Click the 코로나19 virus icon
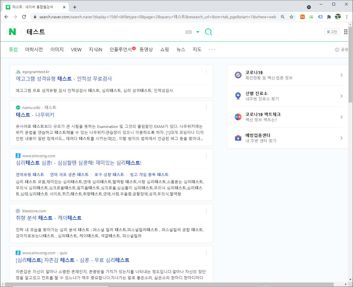This screenshot has width=353, height=287. pyautogui.click(x=238, y=75)
